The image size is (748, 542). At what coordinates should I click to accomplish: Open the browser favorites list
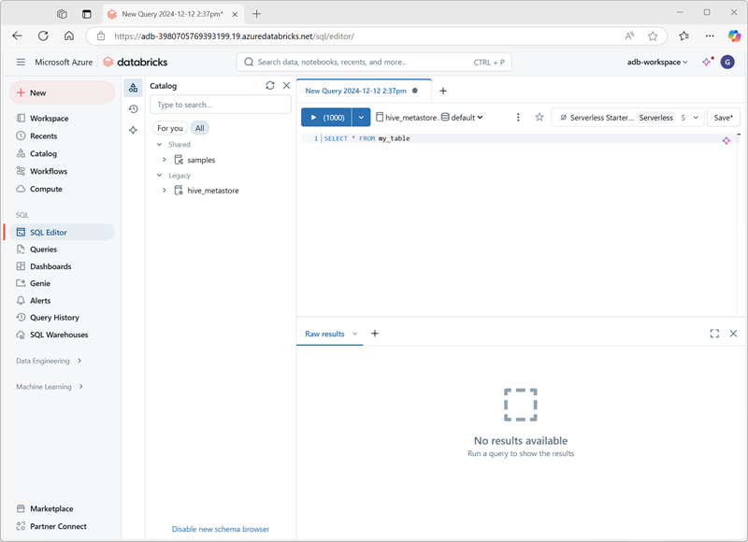[684, 36]
